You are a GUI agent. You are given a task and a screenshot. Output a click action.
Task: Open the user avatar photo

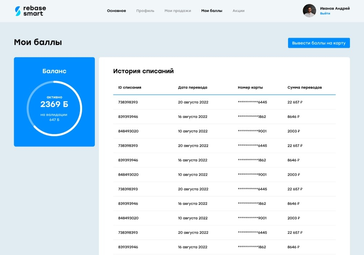(x=309, y=11)
